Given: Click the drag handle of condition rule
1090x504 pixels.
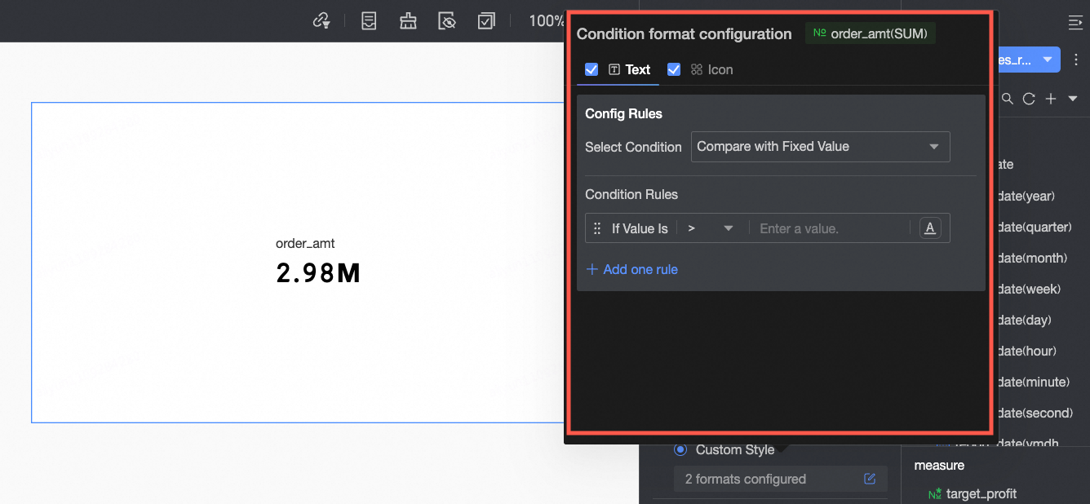Looking at the screenshot, I should (x=597, y=228).
